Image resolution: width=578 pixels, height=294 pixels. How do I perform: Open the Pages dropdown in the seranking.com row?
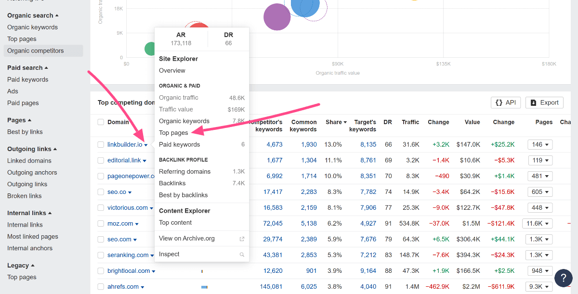(x=539, y=255)
